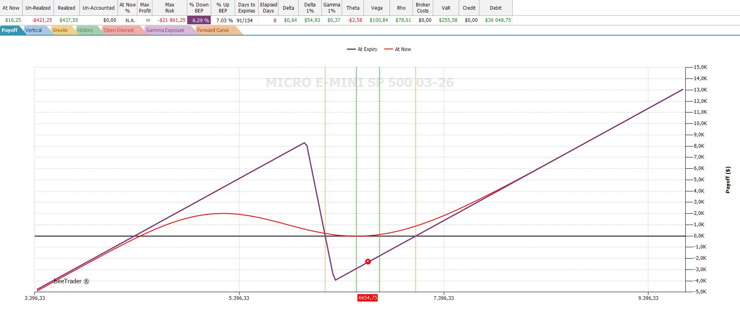Toggle the At Expiry legend series
The height and width of the screenshot is (314, 740).
click(367, 49)
